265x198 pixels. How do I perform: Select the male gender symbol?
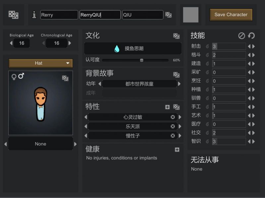[20, 76]
